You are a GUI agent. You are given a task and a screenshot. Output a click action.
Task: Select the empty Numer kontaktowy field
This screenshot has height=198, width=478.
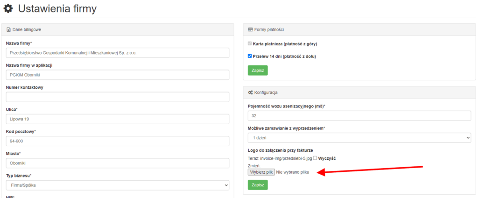(x=118, y=97)
